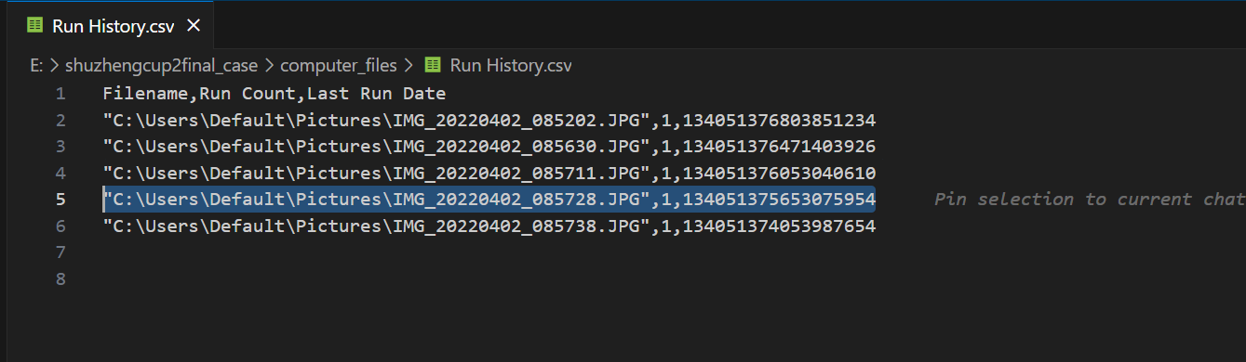The width and height of the screenshot is (1246, 362).
Task: Expand the chevron after E:
Action: (54, 65)
